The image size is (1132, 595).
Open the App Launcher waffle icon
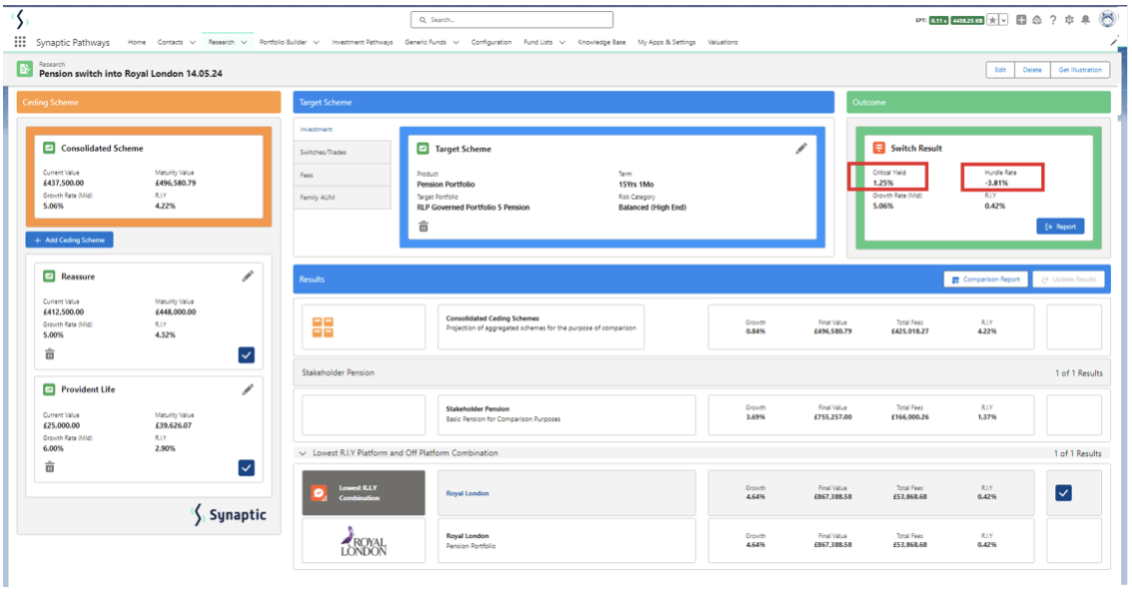tap(20, 42)
